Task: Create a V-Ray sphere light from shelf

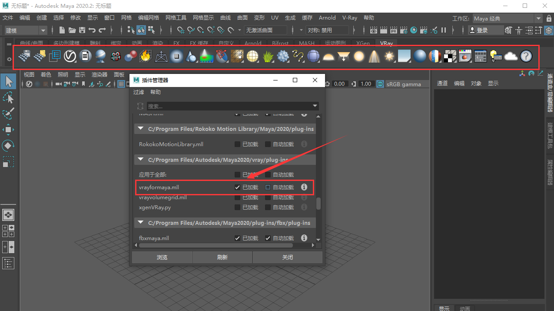Action: tap(359, 56)
